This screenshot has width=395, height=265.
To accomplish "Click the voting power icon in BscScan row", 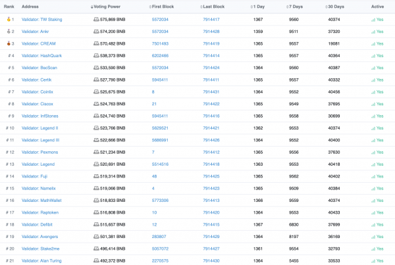I will coord(96,68).
